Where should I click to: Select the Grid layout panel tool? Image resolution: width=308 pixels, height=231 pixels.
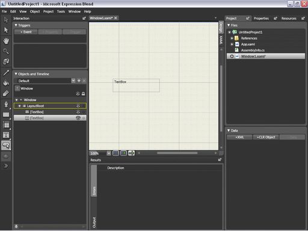point(6,125)
